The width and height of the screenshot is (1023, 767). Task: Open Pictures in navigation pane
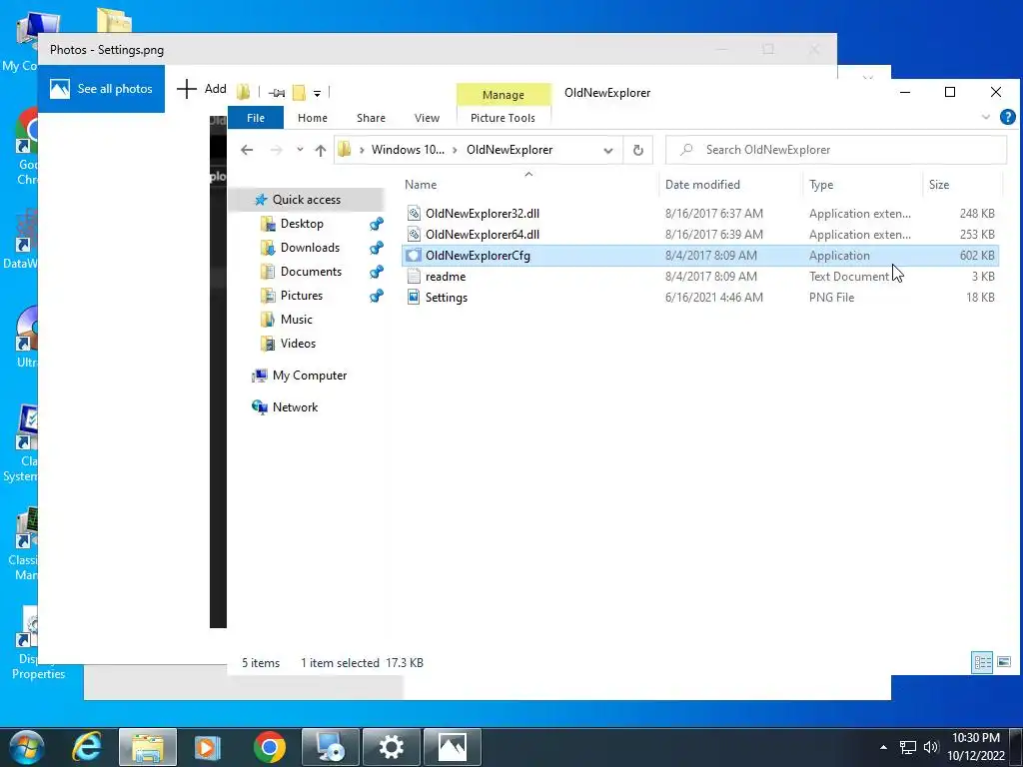pyautogui.click(x=302, y=296)
